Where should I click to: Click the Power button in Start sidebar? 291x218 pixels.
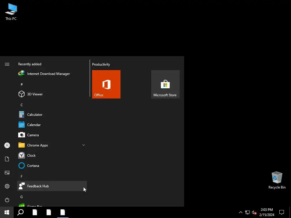7,200
